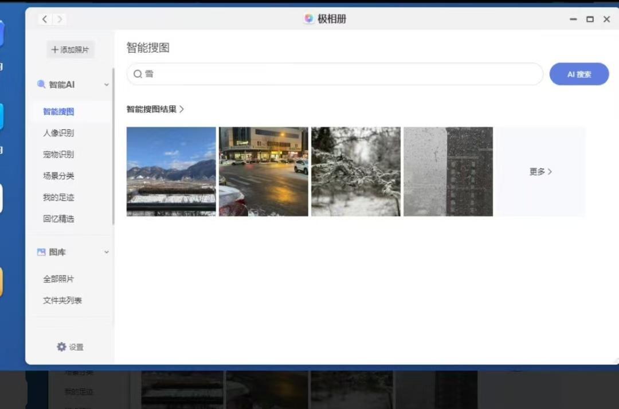This screenshot has height=409, width=619.
Task: Click the AI 搜索 button
Action: pos(579,74)
